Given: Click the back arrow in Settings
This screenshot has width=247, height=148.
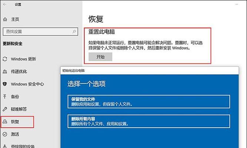Looking at the screenshot, I should point(5,4).
